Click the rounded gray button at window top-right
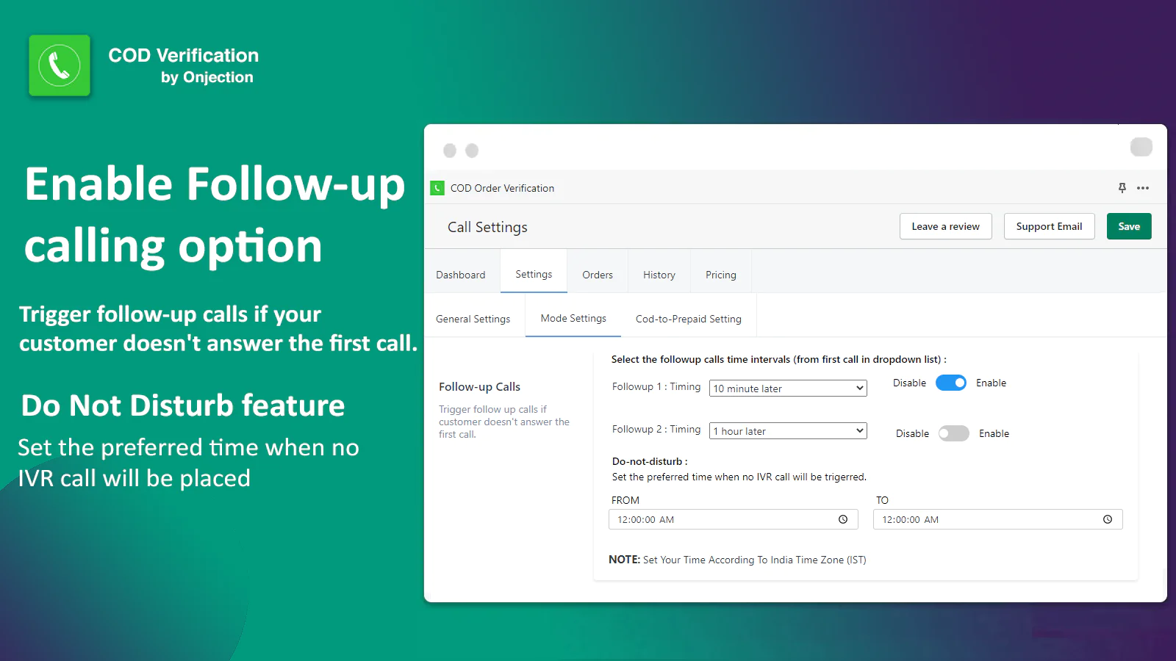This screenshot has width=1176, height=661. click(x=1141, y=147)
